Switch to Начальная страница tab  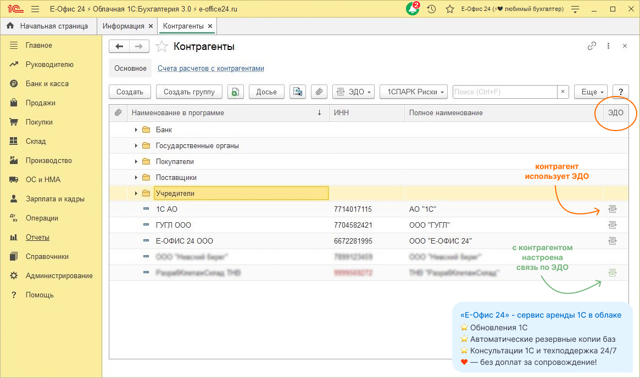click(x=48, y=26)
